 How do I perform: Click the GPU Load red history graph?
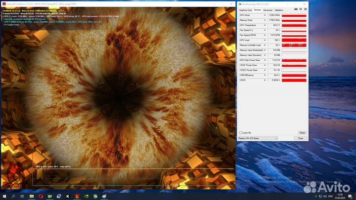pyautogui.click(x=294, y=40)
